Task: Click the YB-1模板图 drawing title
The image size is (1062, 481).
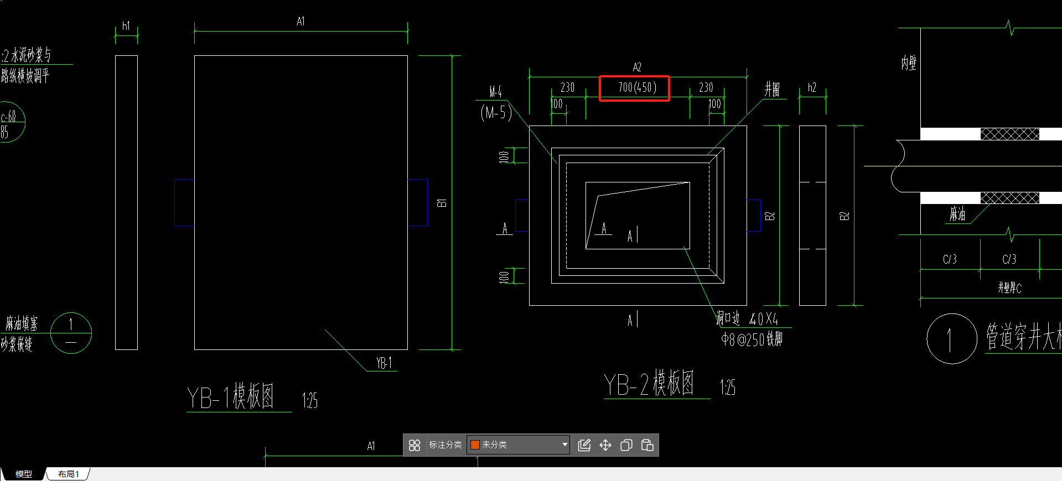Action: pyautogui.click(x=231, y=396)
